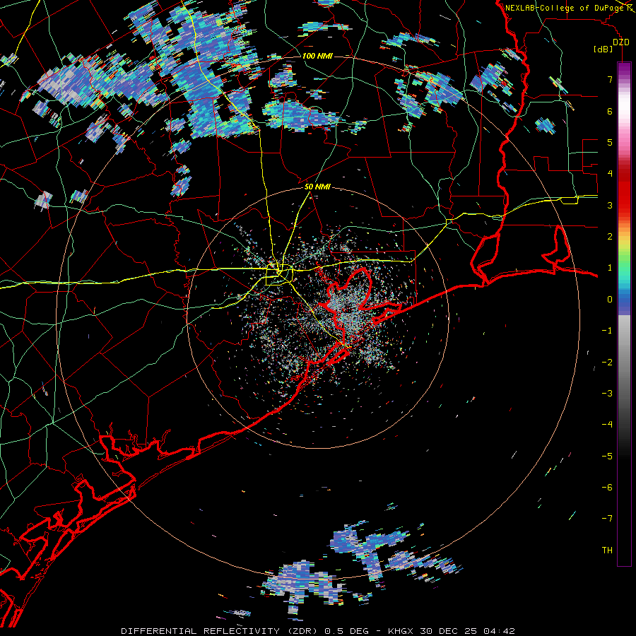Viewport: 636px width, 636px height.
Task: Click the "-3" value on the color scale
Action: 607,394
